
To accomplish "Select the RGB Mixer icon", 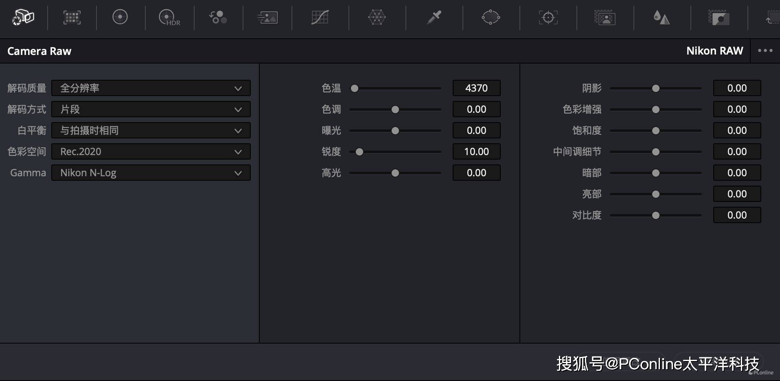I will pyautogui.click(x=218, y=18).
